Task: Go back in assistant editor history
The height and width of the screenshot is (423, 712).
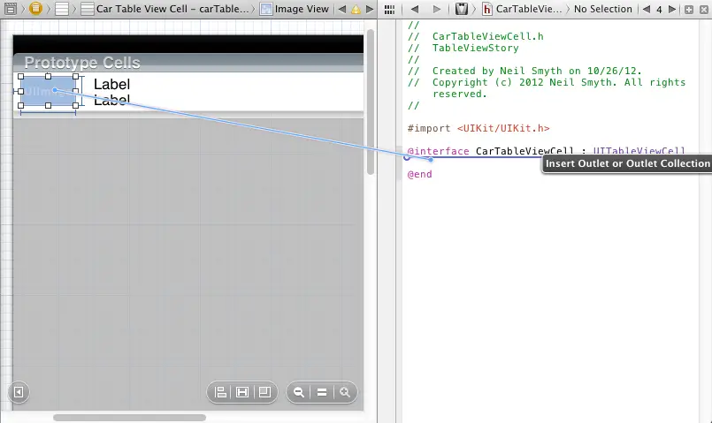Action: (x=414, y=10)
